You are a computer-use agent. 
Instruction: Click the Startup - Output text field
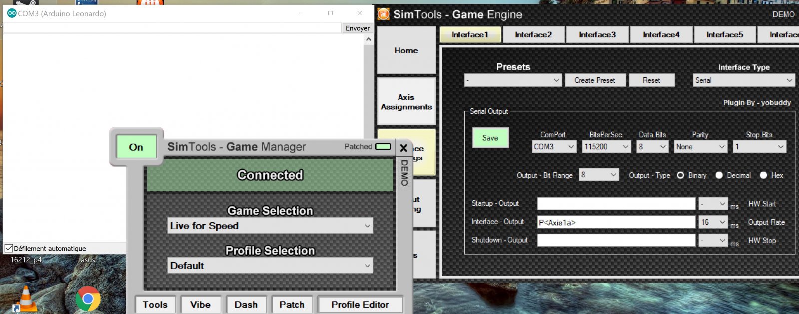616,204
